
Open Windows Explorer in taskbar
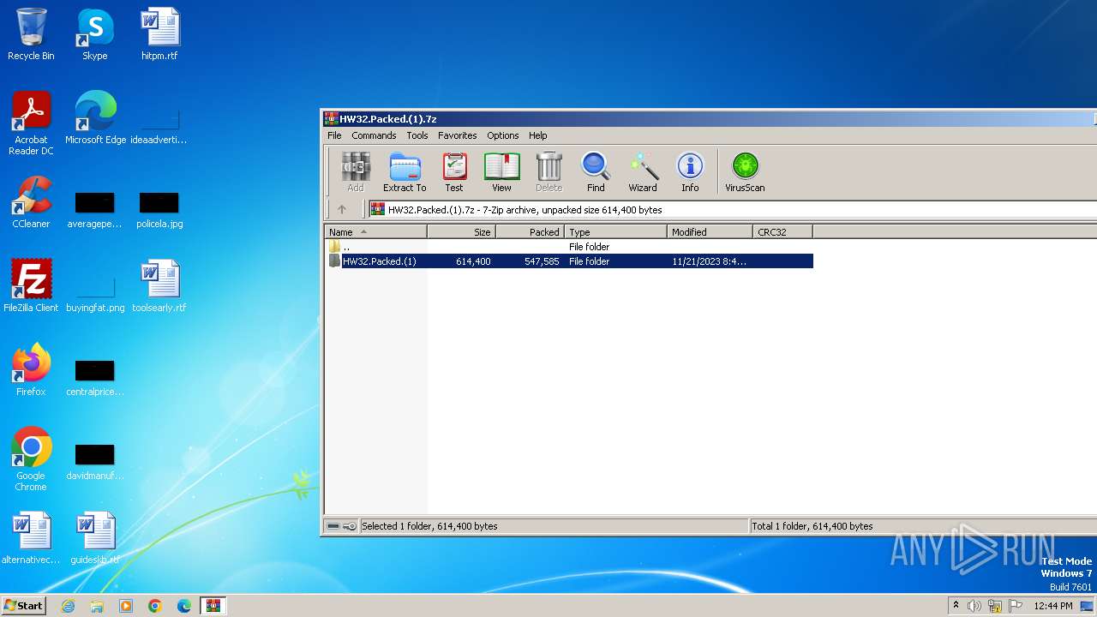tap(97, 606)
